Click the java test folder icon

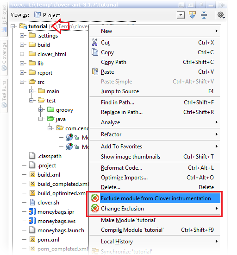click(x=51, y=119)
